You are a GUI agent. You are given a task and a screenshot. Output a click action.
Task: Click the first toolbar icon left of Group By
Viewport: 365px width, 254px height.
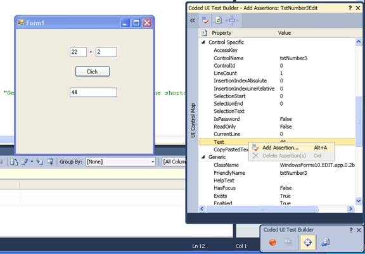(14, 162)
